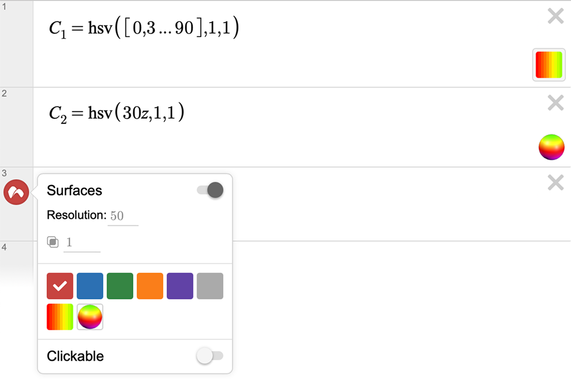Select the gray color swatch

click(210, 286)
